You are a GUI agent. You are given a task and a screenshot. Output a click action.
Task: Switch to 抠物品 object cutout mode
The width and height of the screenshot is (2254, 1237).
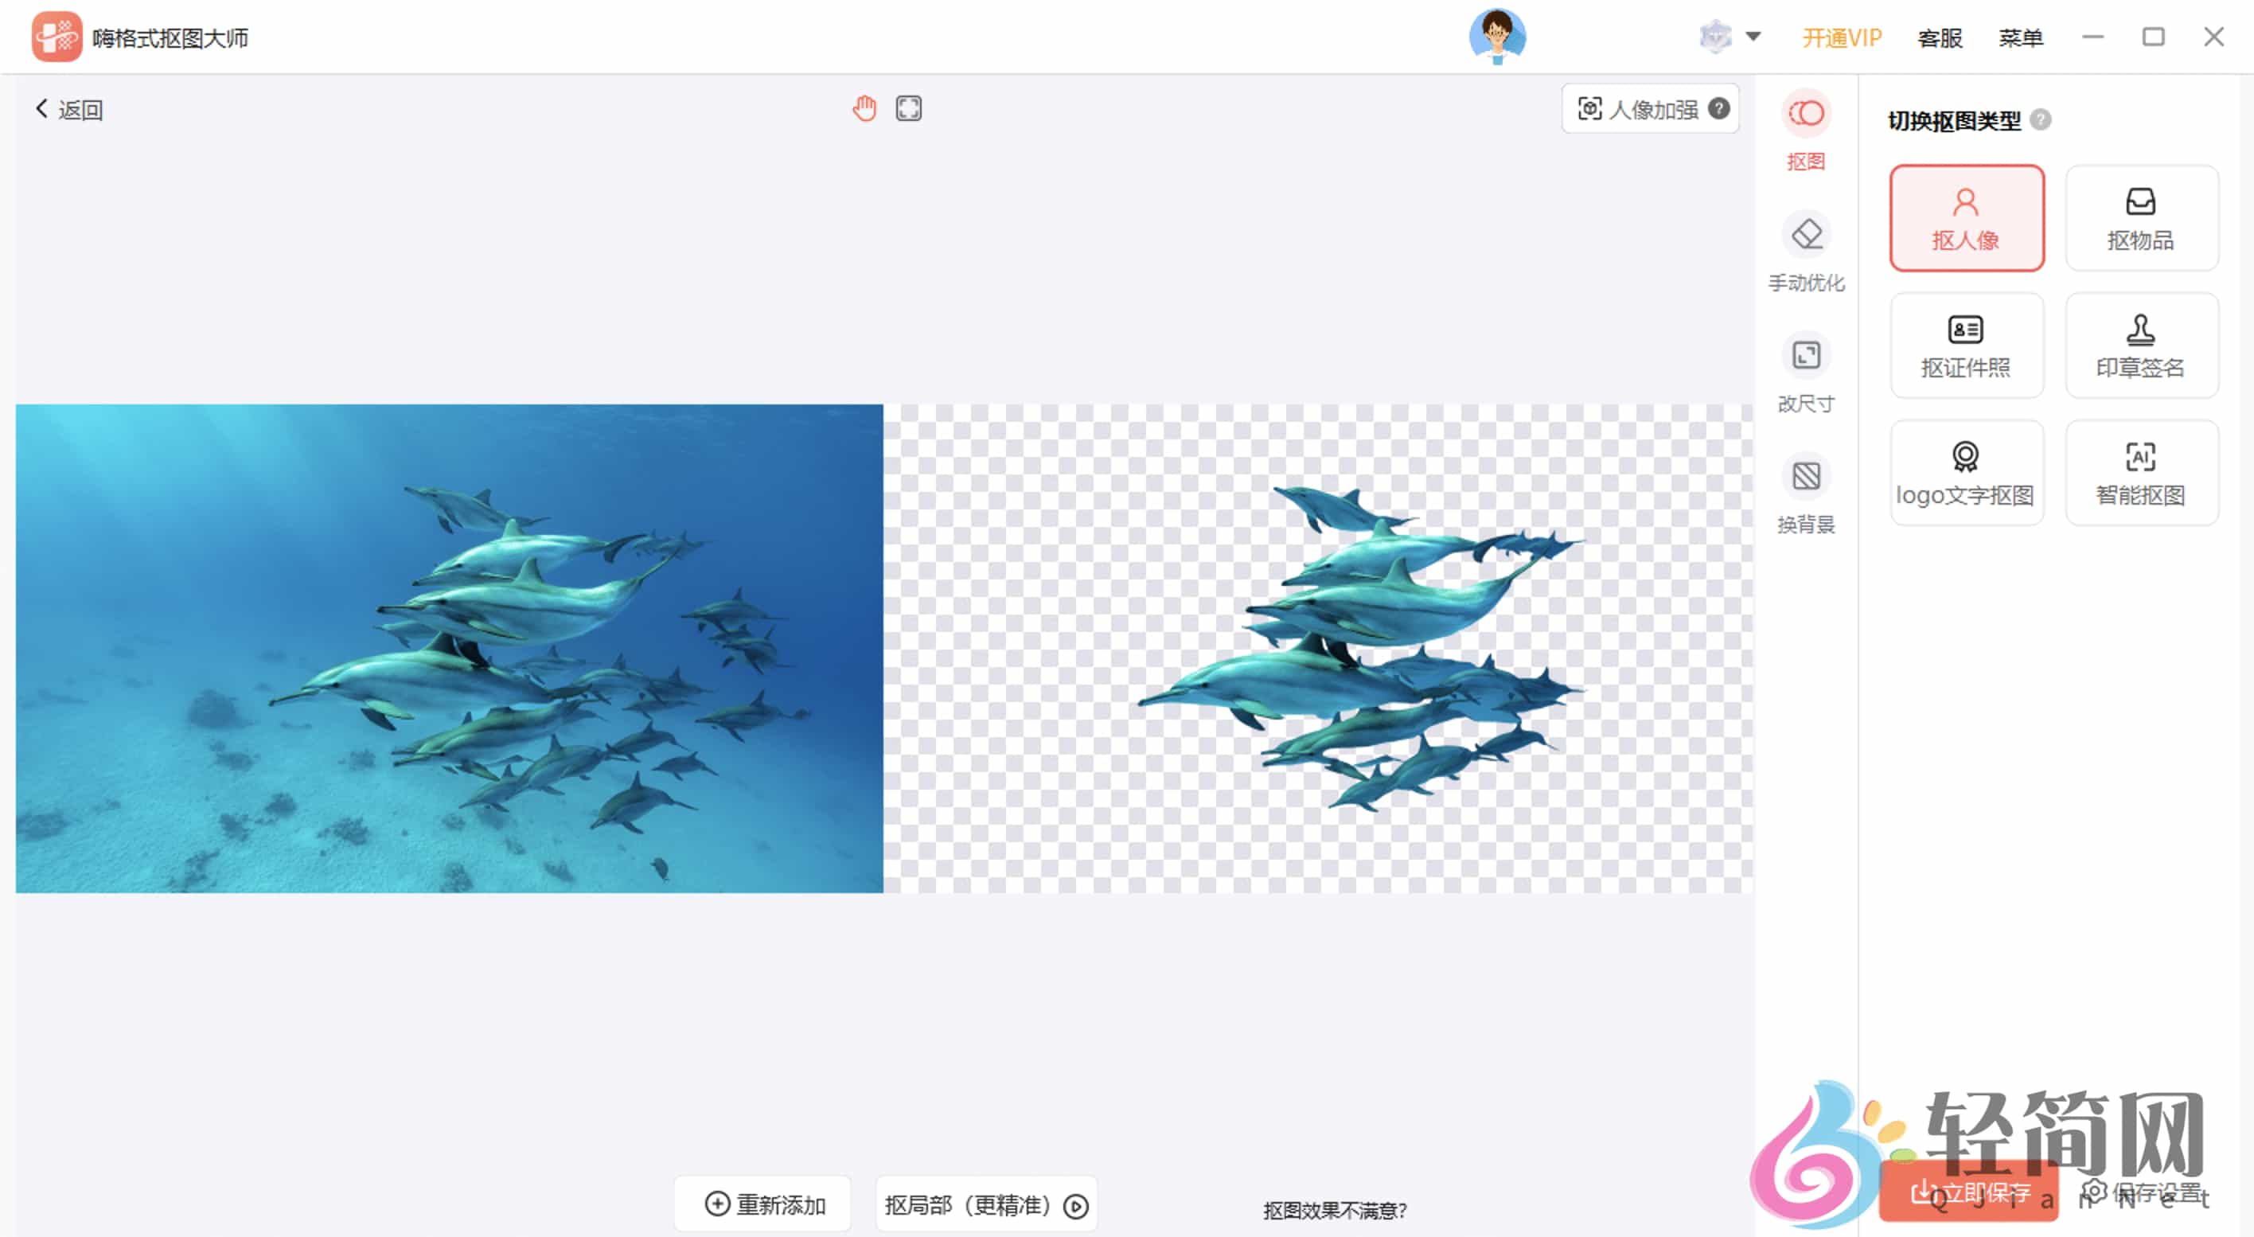coord(2141,218)
